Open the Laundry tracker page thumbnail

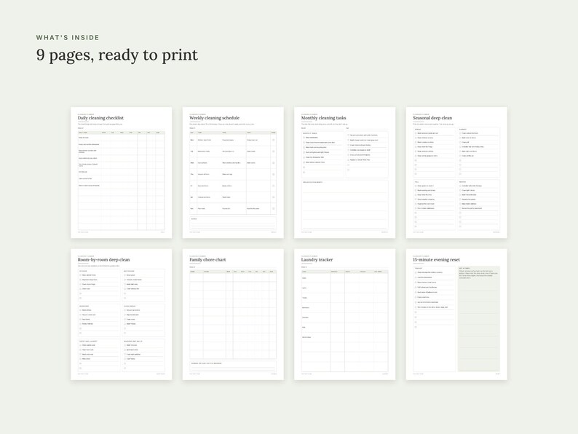coord(344,315)
